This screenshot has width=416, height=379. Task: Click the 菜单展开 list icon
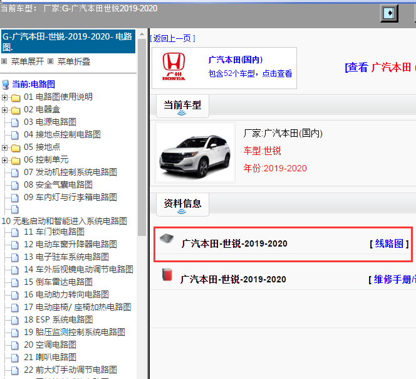point(4,61)
